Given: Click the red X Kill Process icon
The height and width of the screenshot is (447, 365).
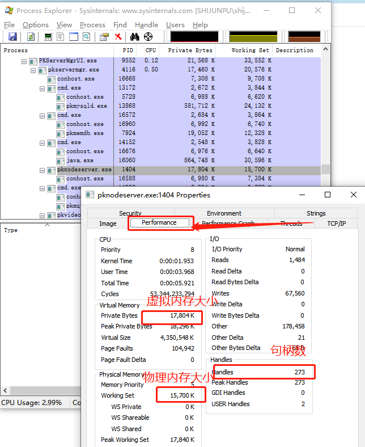Looking at the screenshot, I should 118,36.
